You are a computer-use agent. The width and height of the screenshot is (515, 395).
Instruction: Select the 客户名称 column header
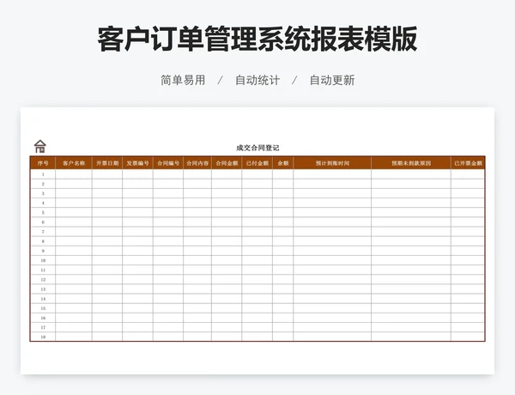point(74,163)
